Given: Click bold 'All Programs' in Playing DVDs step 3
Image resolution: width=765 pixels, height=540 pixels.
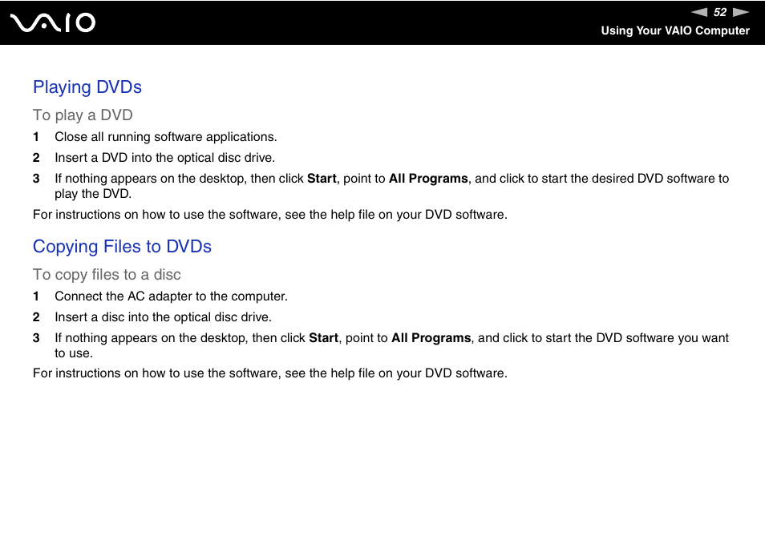Looking at the screenshot, I should [428, 179].
